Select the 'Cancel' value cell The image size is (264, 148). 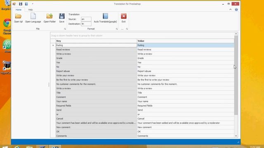pyautogui.click(x=185, y=119)
